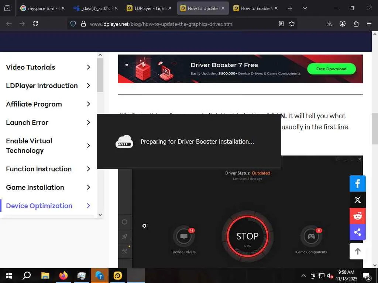Click Game Components icon in image
This screenshot has width=378, height=283.
(311, 236)
